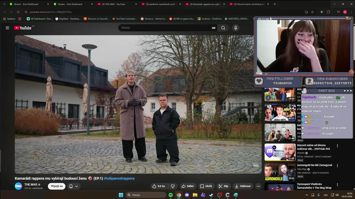Click the CES keyboard language indicator

[x=326, y=195]
